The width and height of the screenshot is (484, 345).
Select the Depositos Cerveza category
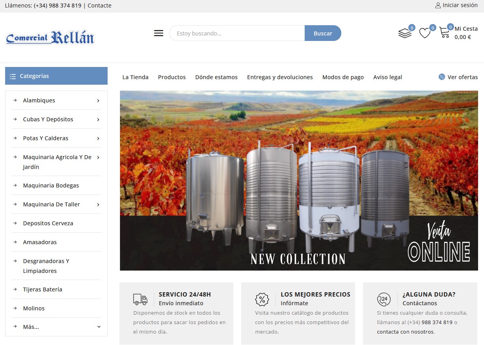coord(48,223)
